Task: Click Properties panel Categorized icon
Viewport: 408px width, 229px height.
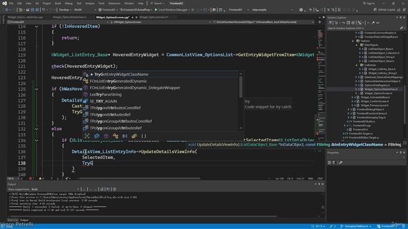Action: pos(330,163)
